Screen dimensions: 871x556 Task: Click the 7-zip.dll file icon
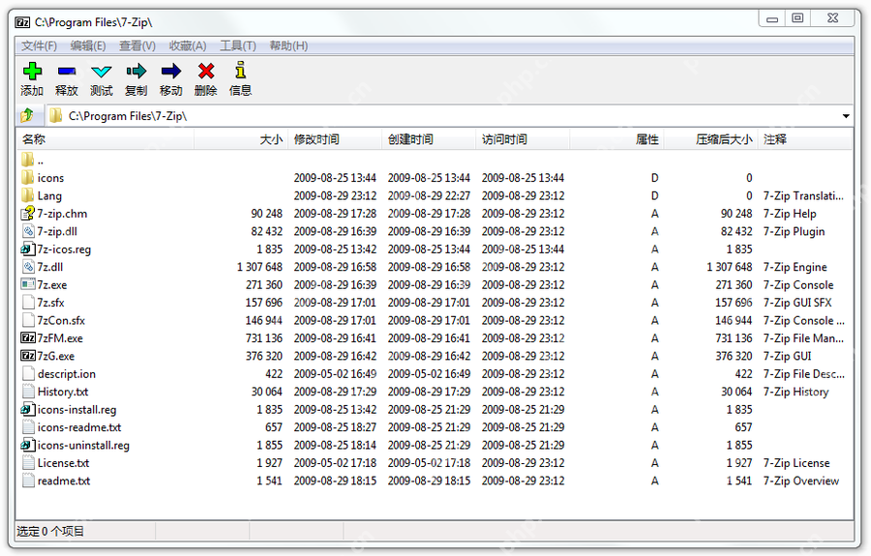[28, 231]
